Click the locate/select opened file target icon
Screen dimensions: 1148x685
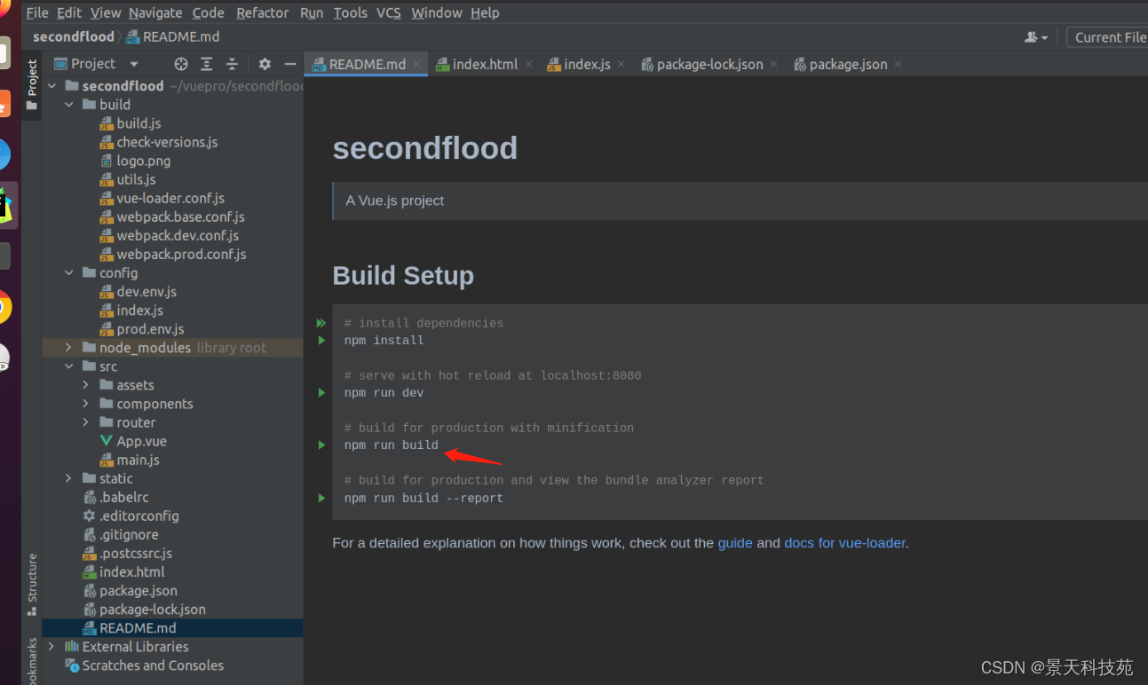click(x=181, y=64)
